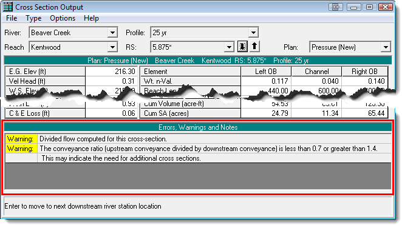Select the 24.79 Cum SA value

(x=266, y=113)
